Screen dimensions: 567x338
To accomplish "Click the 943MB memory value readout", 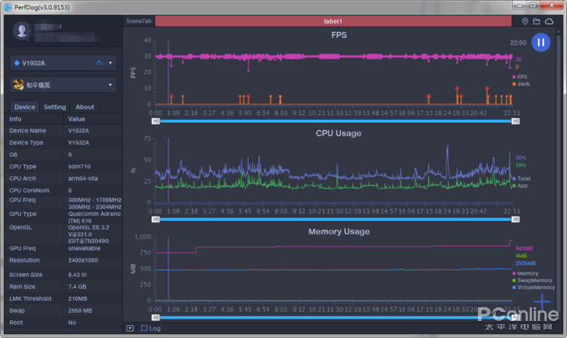I will pyautogui.click(x=523, y=248).
